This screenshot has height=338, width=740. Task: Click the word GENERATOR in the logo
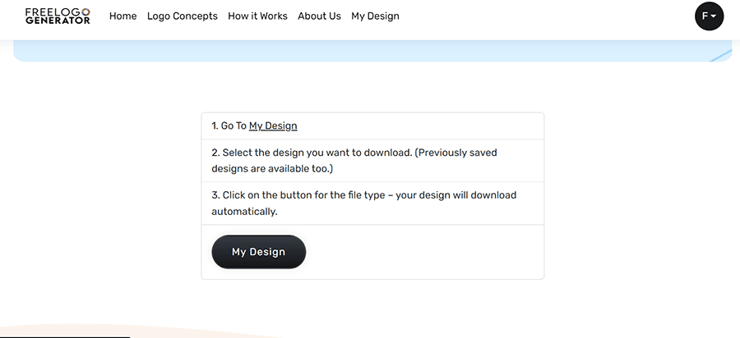[58, 21]
